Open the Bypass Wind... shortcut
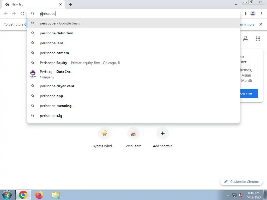 104,138
